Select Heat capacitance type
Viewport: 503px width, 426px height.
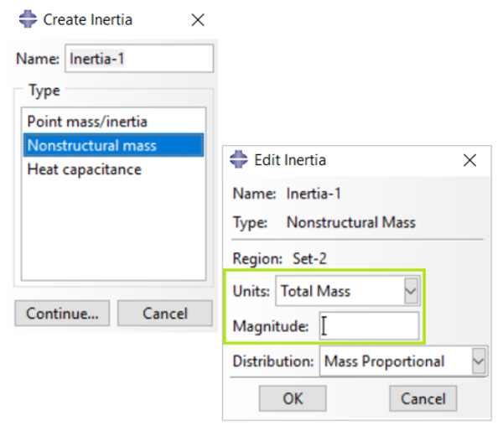click(x=113, y=169)
